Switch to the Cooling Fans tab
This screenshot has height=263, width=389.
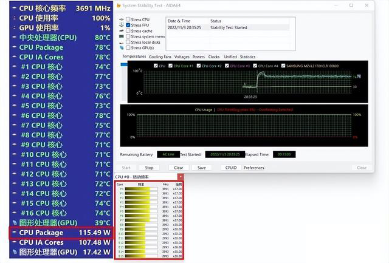(x=160, y=56)
